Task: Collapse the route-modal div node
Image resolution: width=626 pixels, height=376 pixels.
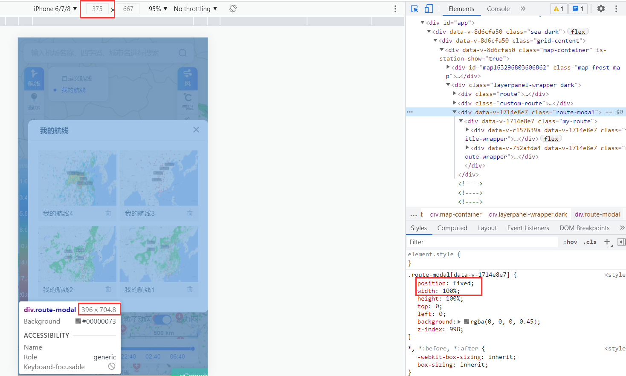Action: pos(455,112)
